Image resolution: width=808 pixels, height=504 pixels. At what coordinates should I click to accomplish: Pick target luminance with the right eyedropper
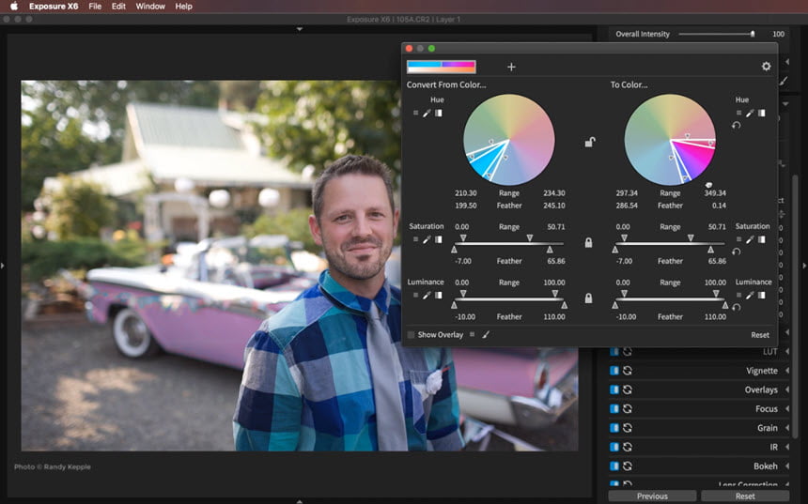[750, 295]
